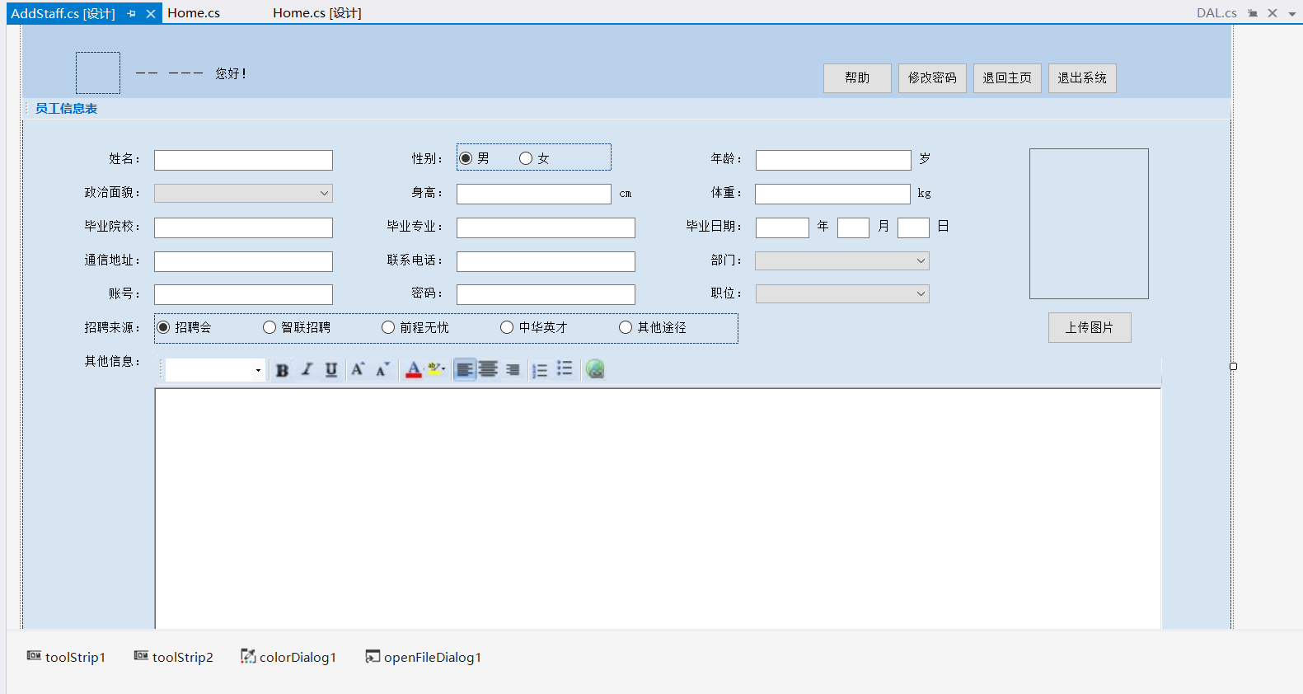This screenshot has height=694, width=1303.
Task: Select the 男 gender radio button
Action: [x=475, y=158]
